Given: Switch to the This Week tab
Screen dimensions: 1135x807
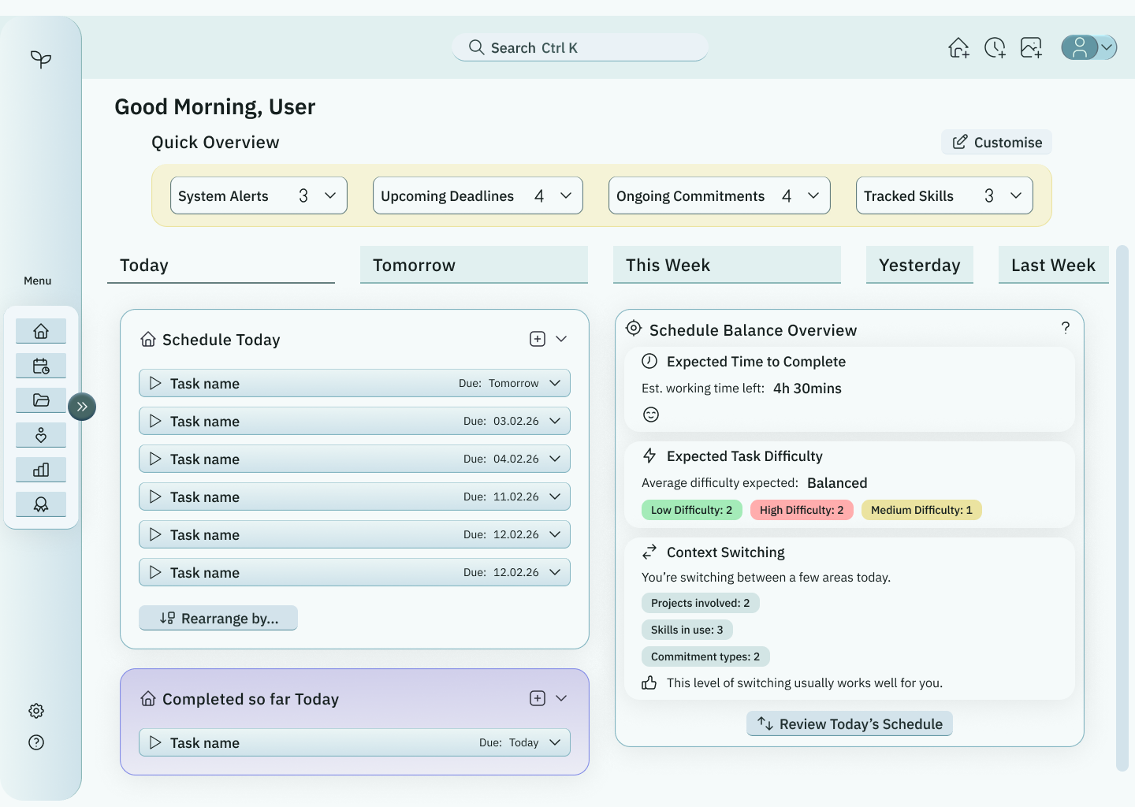Looking at the screenshot, I should [x=727, y=265].
